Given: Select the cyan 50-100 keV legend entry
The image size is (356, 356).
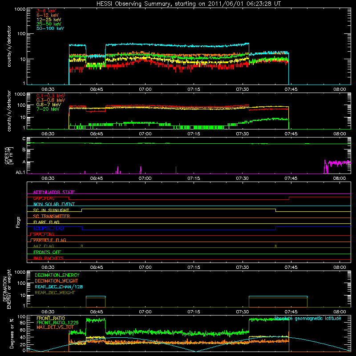Looking at the screenshot, I should [x=50, y=28].
